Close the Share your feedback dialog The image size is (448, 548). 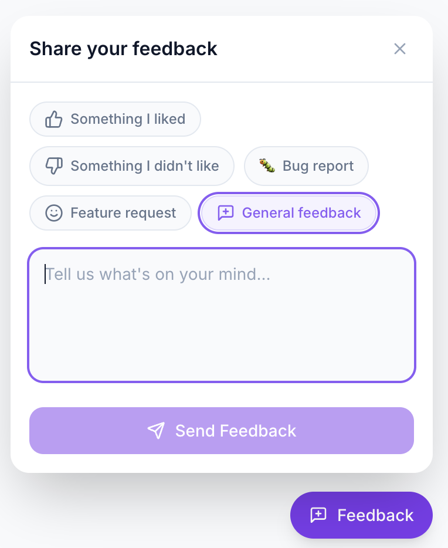tap(400, 49)
